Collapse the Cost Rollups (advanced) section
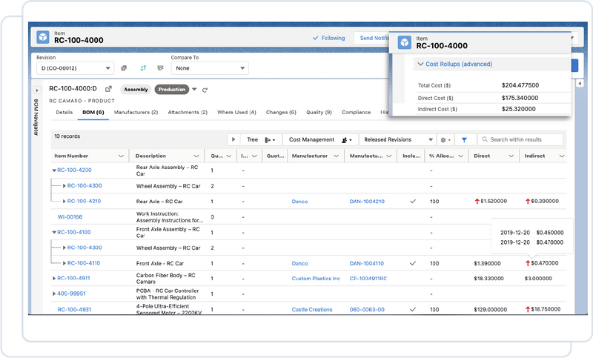 point(420,64)
